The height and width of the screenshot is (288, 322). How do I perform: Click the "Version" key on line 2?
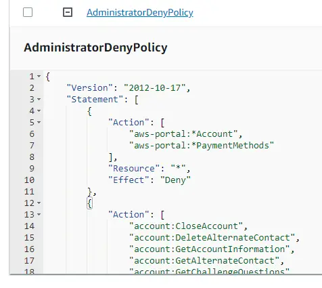pyautogui.click(x=89, y=88)
